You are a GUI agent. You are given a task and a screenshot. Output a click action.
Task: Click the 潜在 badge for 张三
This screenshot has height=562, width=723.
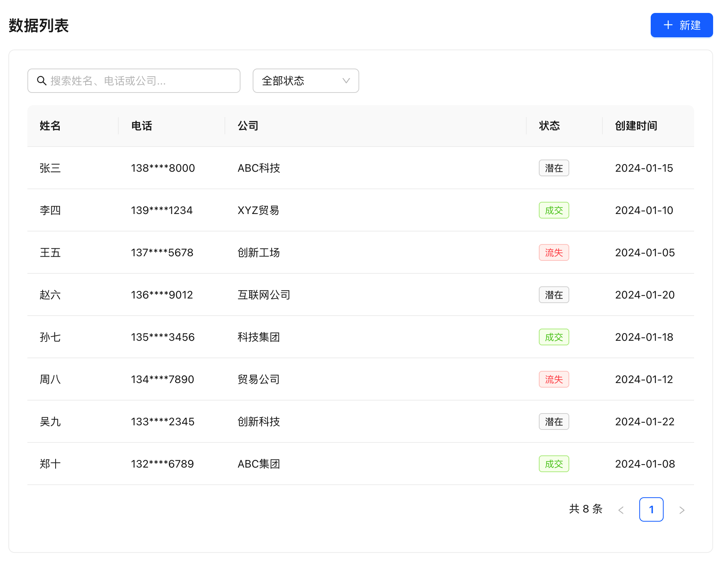(554, 168)
